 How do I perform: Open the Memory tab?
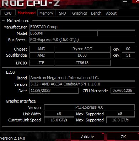point(46,13)
